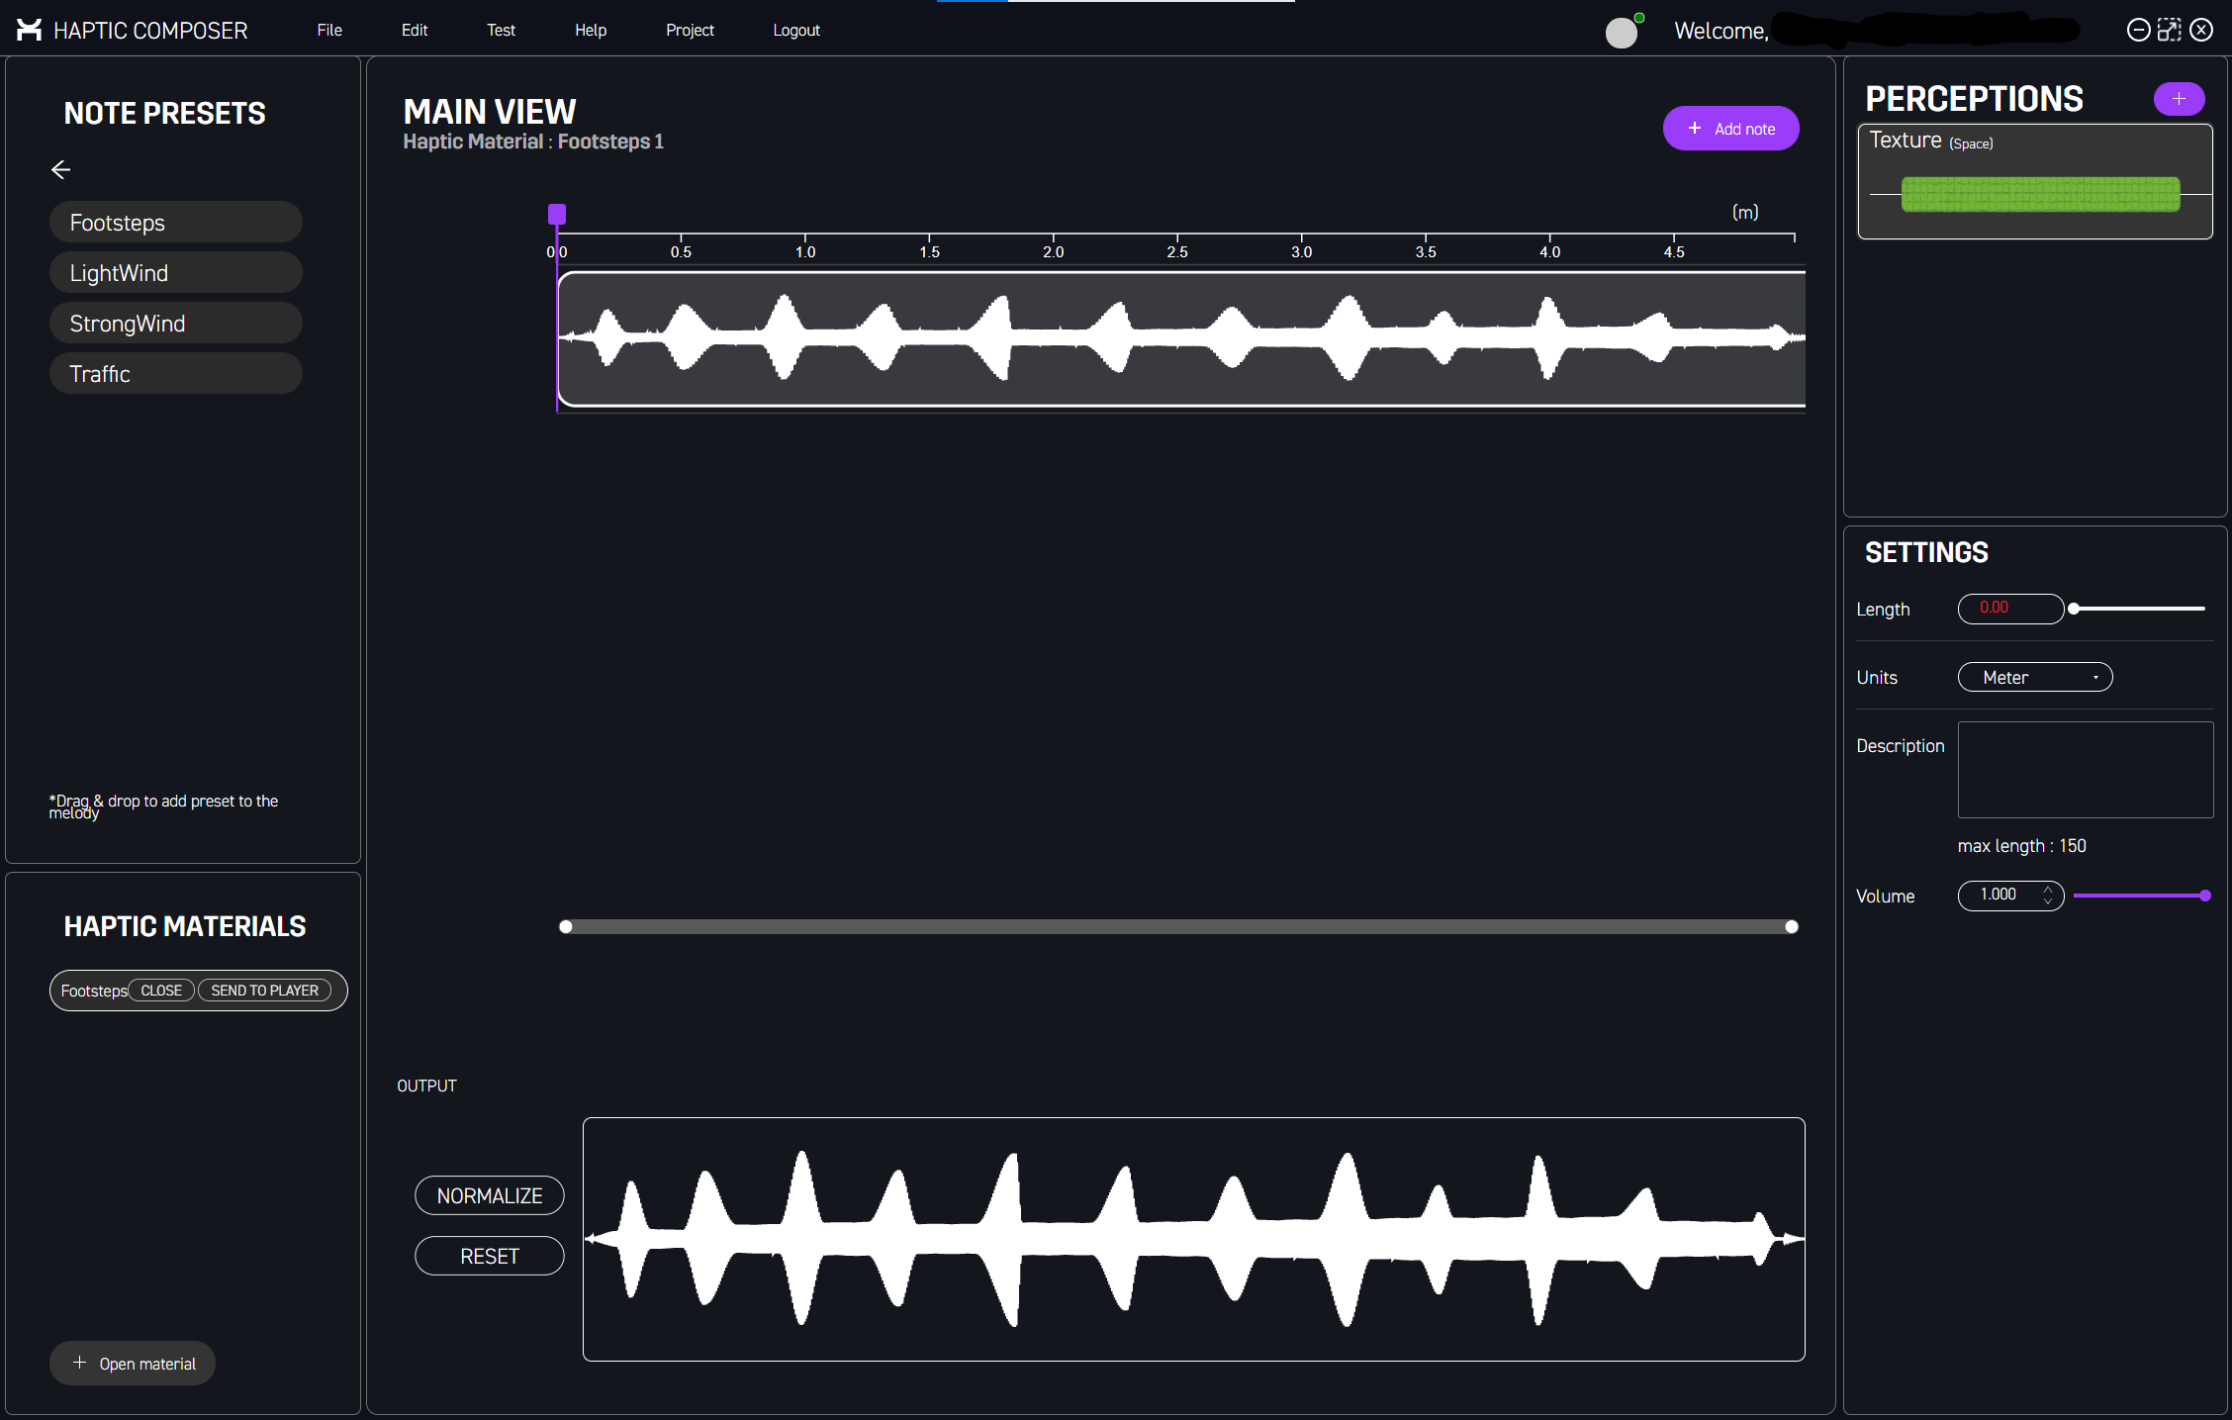Click the SEND TO PLAYER haptic icon

[x=265, y=989]
